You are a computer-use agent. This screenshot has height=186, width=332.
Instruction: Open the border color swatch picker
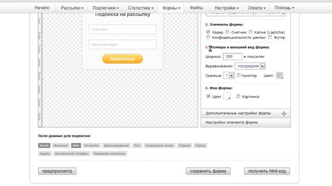click(280, 75)
